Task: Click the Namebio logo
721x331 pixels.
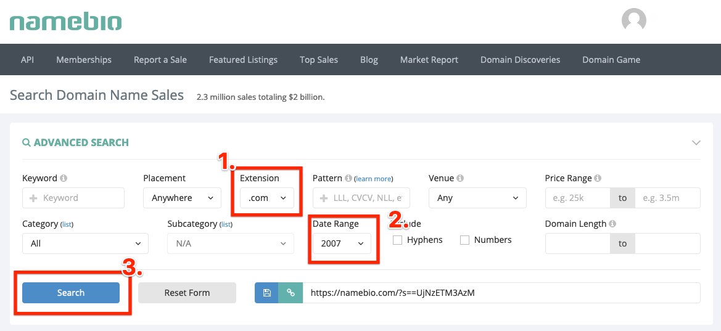Action: [x=66, y=22]
